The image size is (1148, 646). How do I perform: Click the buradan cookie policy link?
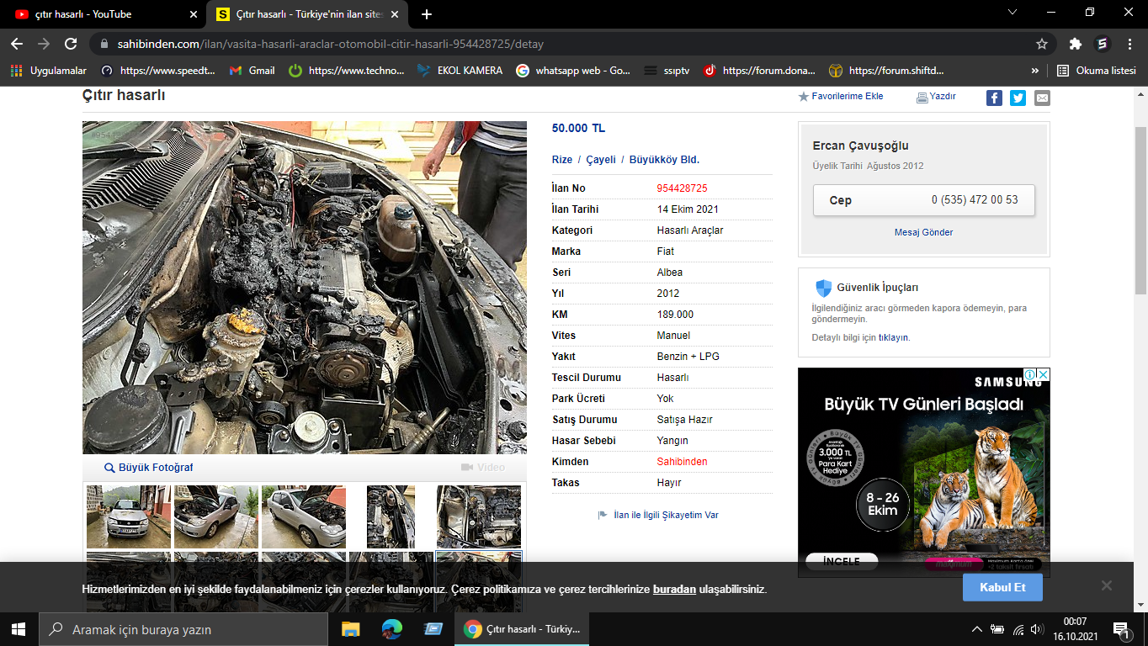[674, 590]
